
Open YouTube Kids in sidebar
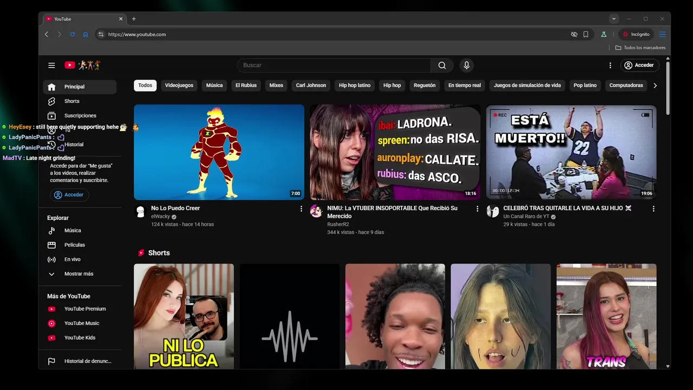[80, 337]
